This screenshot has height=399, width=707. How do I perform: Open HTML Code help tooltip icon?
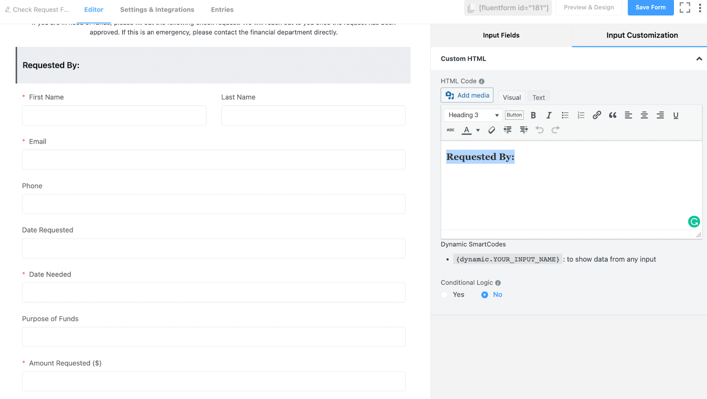pyautogui.click(x=482, y=81)
